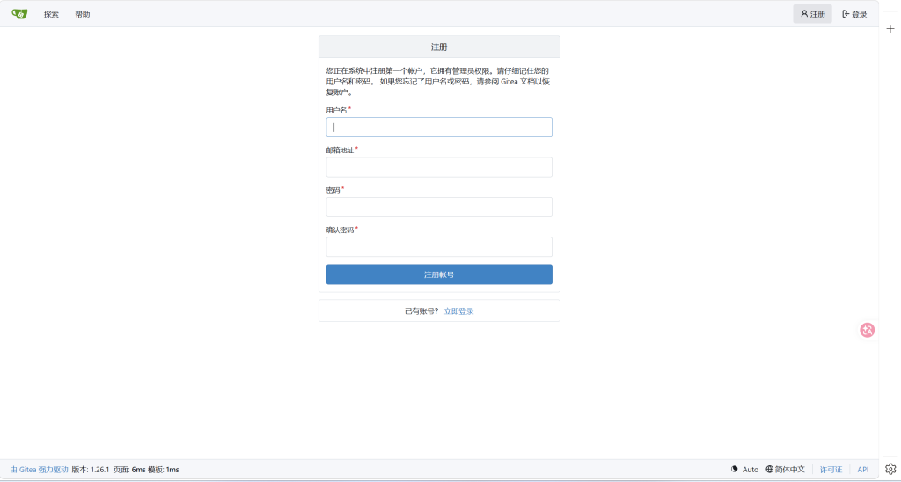Open the 探索 menu item

tap(51, 14)
